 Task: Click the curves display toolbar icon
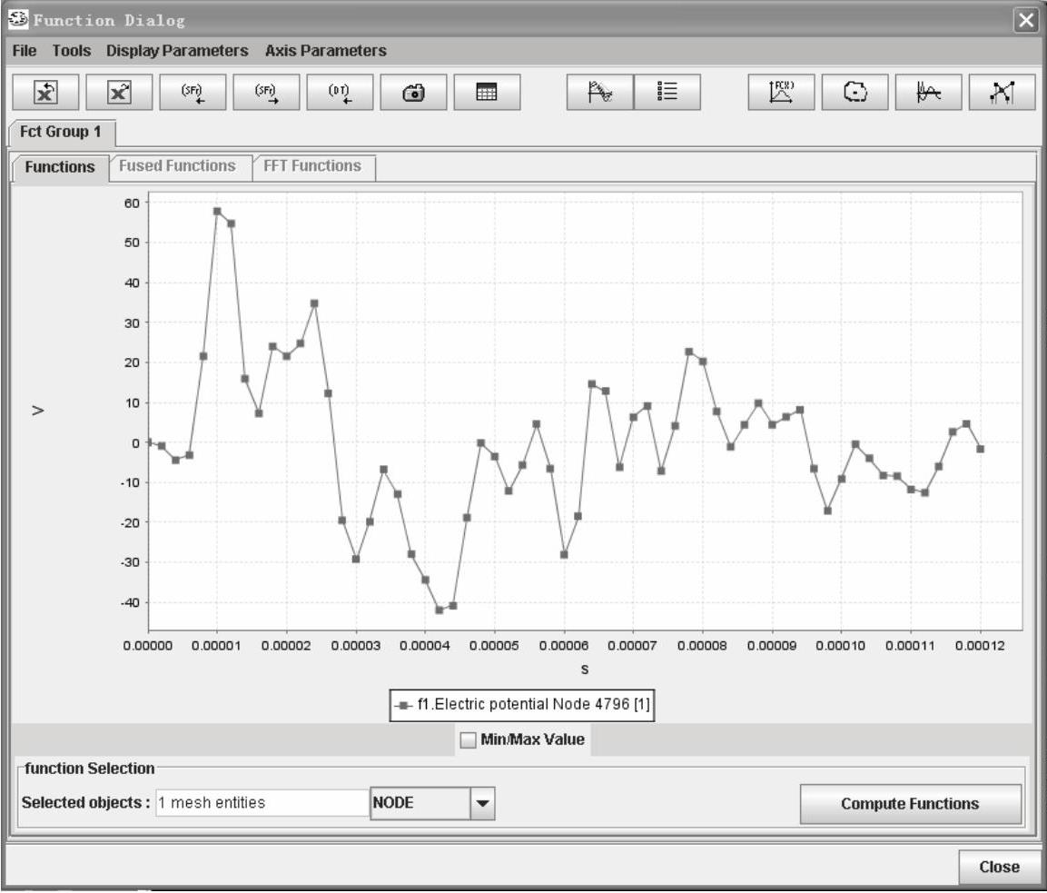pos(599,92)
